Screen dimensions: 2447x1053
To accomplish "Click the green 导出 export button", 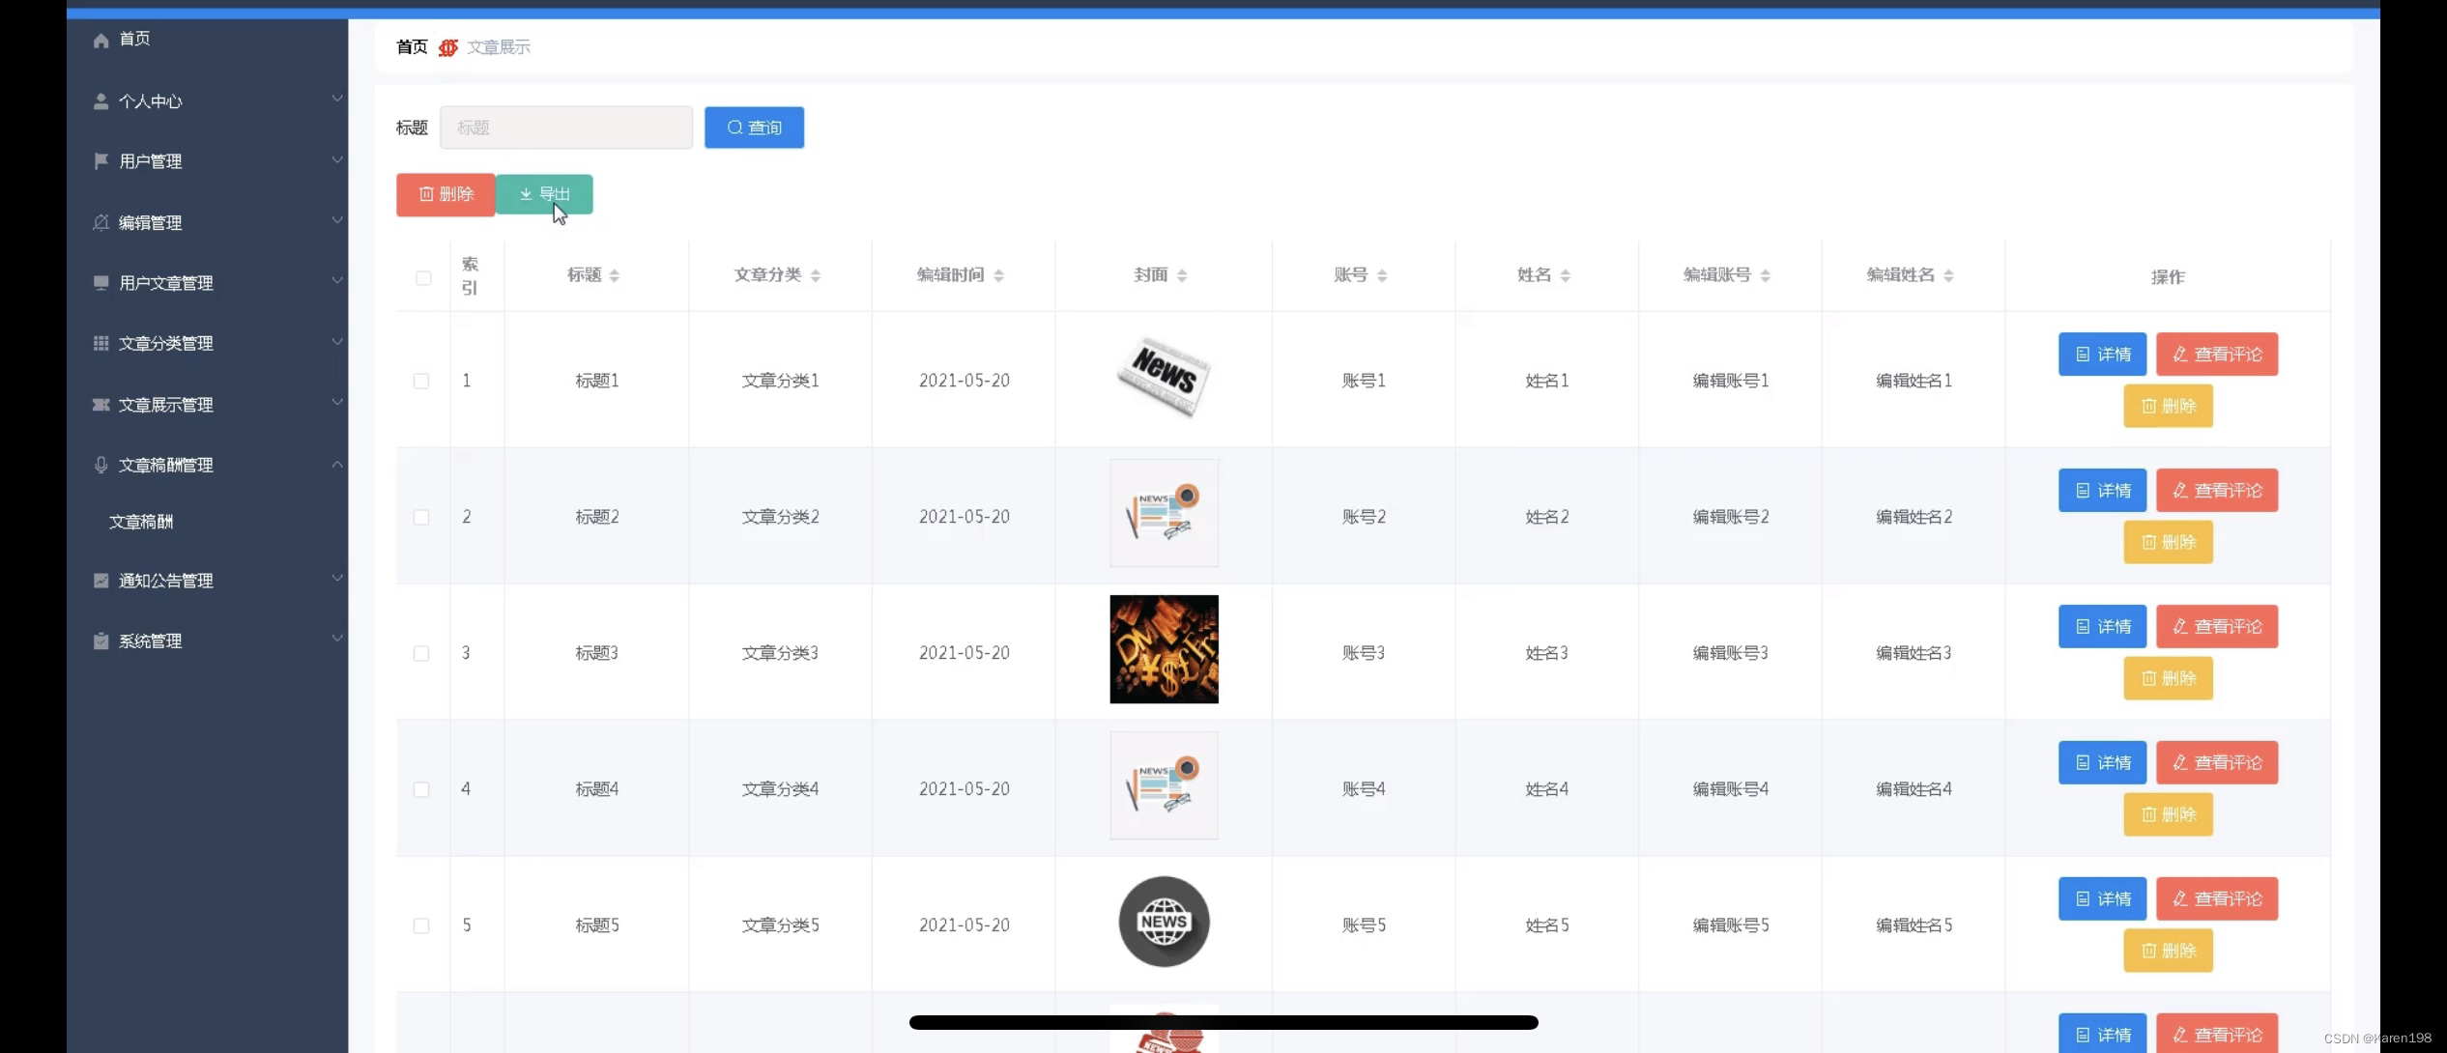I will [x=544, y=194].
